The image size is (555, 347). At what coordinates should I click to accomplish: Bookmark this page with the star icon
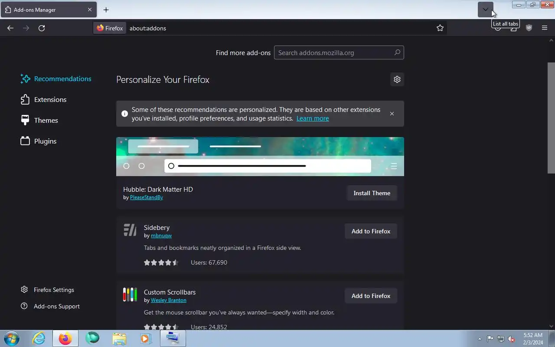click(440, 28)
